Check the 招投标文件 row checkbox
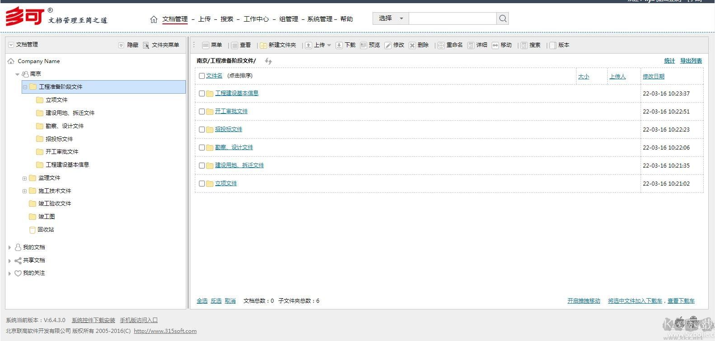This screenshot has width=715, height=341. tap(202, 129)
